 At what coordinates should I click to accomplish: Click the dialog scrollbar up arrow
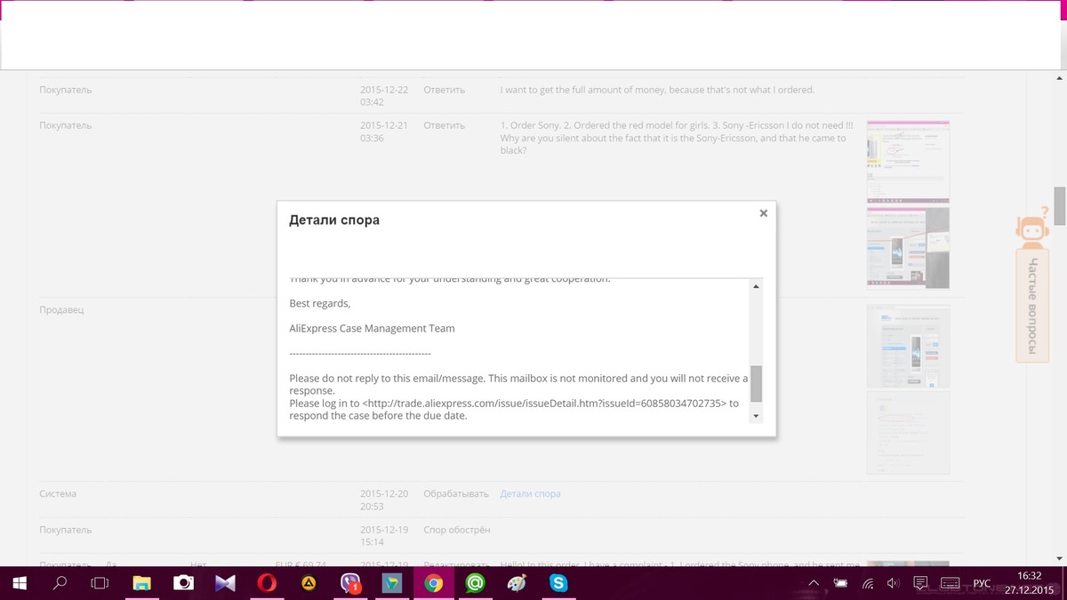point(756,286)
